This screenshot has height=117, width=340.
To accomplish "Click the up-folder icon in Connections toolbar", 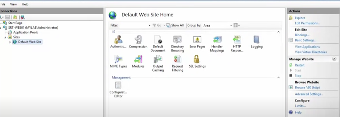I will click(x=15, y=17).
